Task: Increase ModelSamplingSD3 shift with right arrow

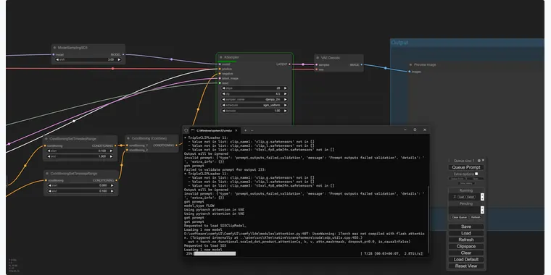Action: click(119, 59)
